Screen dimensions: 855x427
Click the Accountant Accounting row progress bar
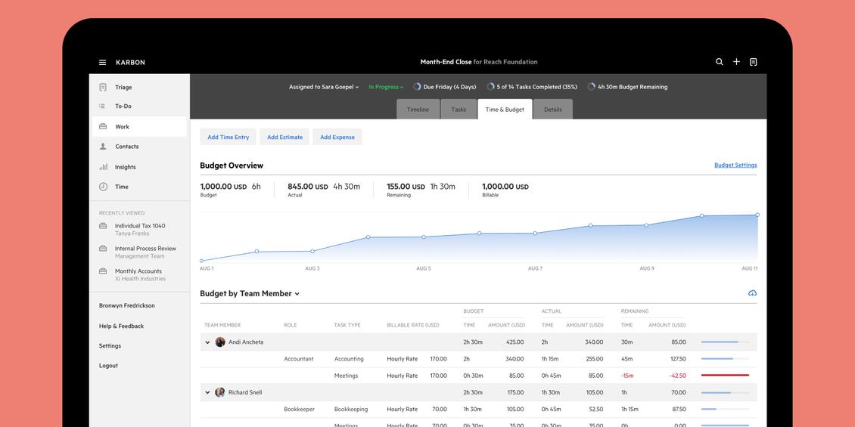click(725, 359)
